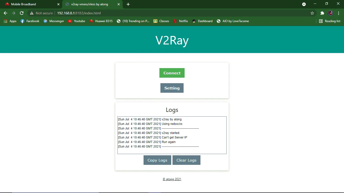The width and height of the screenshot is (344, 193).
Task: Click the Logs heading
Action: point(172,110)
